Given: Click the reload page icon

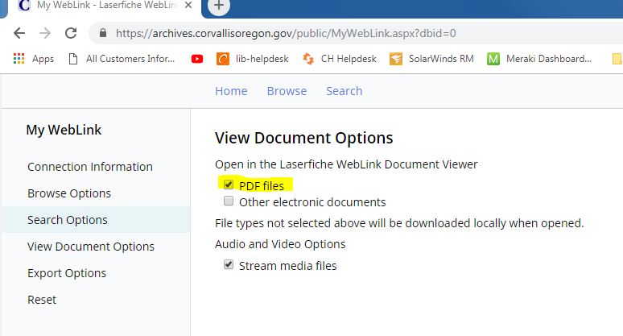Looking at the screenshot, I should 71,34.
